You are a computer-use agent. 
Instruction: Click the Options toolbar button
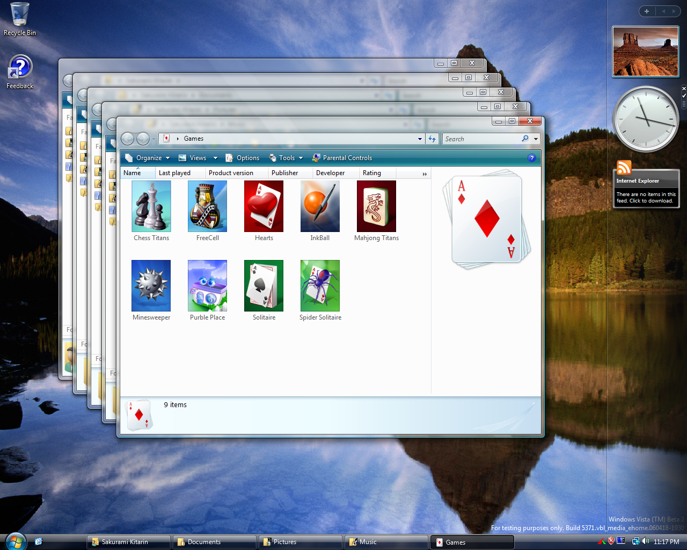tap(243, 158)
